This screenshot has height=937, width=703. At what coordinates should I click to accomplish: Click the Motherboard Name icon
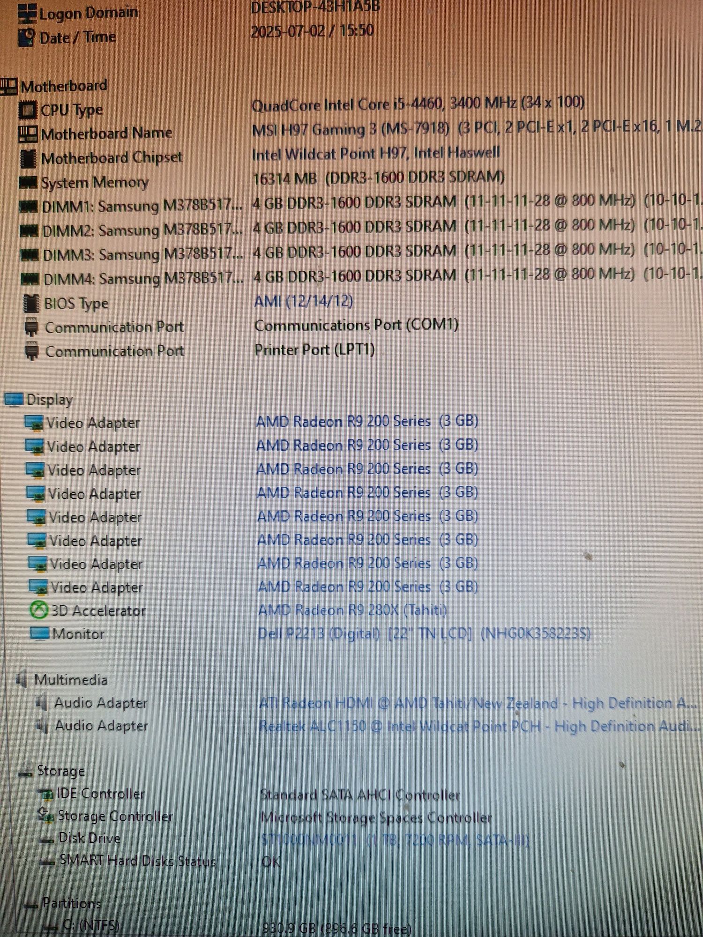coord(28,134)
